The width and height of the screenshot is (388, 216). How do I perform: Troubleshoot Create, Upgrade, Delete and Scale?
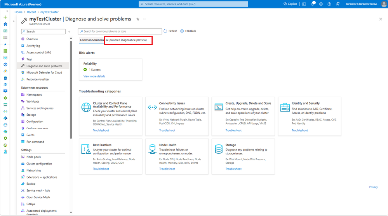pos(233,130)
